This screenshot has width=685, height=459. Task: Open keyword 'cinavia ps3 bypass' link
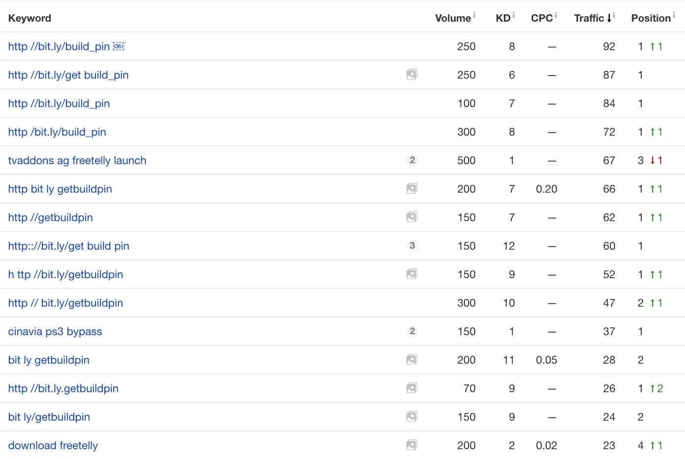point(55,331)
